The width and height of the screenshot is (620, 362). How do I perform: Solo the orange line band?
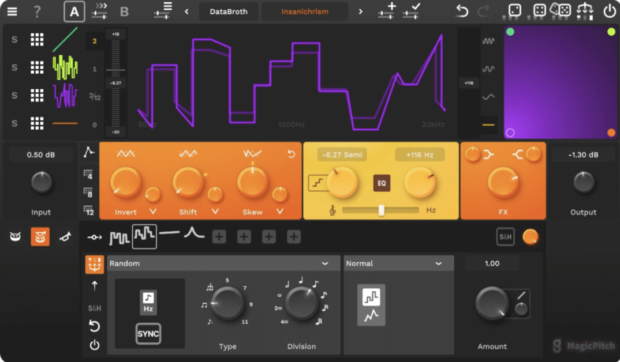click(14, 123)
